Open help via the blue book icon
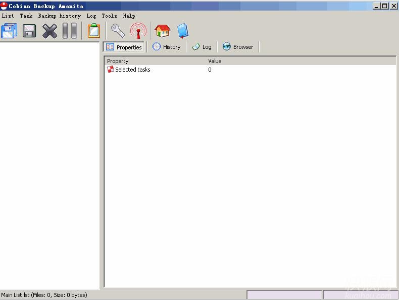The height and width of the screenshot is (300, 399). point(183,31)
